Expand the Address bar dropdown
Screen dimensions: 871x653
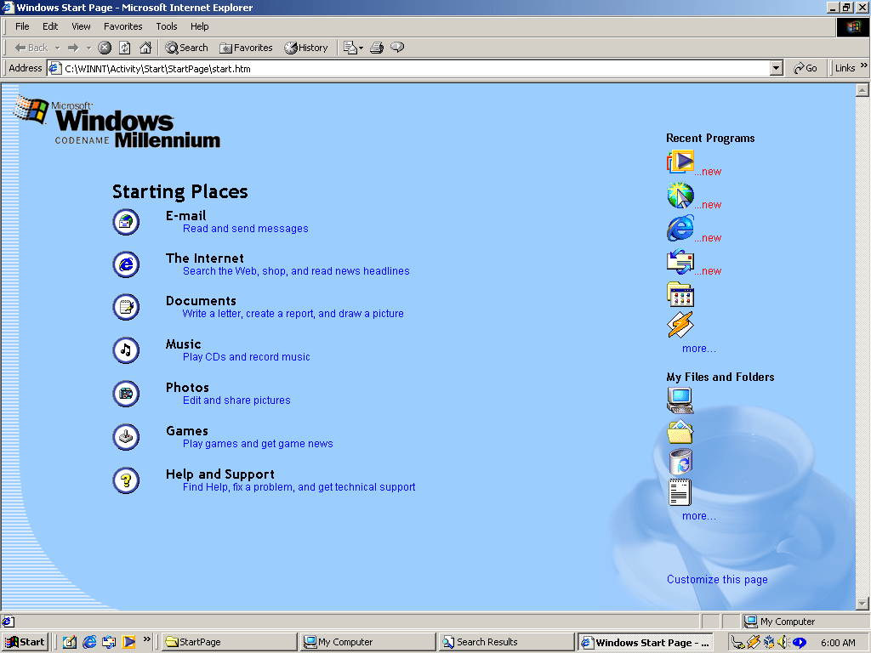776,68
